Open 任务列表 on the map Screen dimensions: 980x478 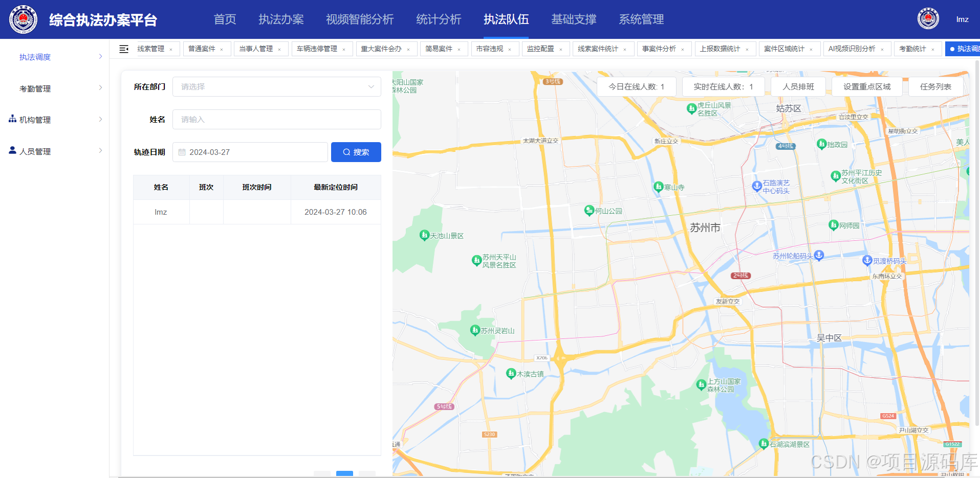(935, 87)
